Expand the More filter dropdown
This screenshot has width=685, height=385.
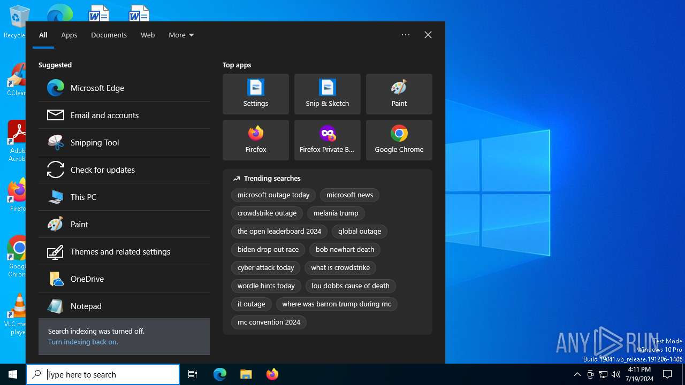pos(181,35)
